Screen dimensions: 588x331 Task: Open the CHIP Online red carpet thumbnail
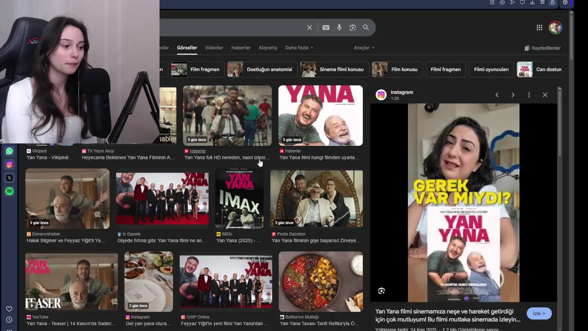coord(226,282)
